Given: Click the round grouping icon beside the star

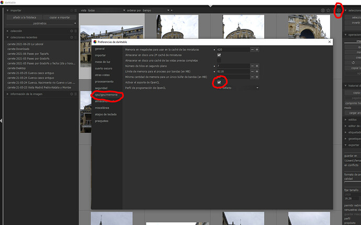Looking at the screenshot, I should pos(322,10).
